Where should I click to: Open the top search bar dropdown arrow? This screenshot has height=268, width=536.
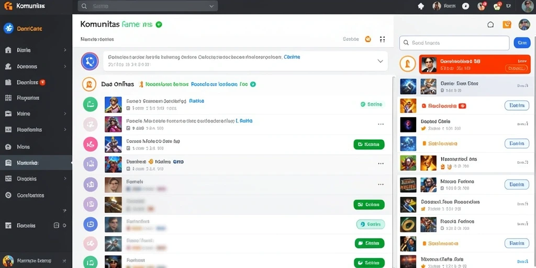coord(211,6)
